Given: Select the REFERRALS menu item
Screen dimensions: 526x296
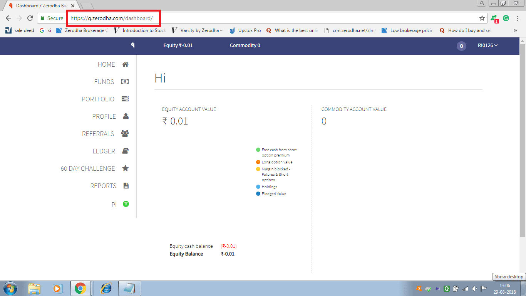Looking at the screenshot, I should pos(98,134).
